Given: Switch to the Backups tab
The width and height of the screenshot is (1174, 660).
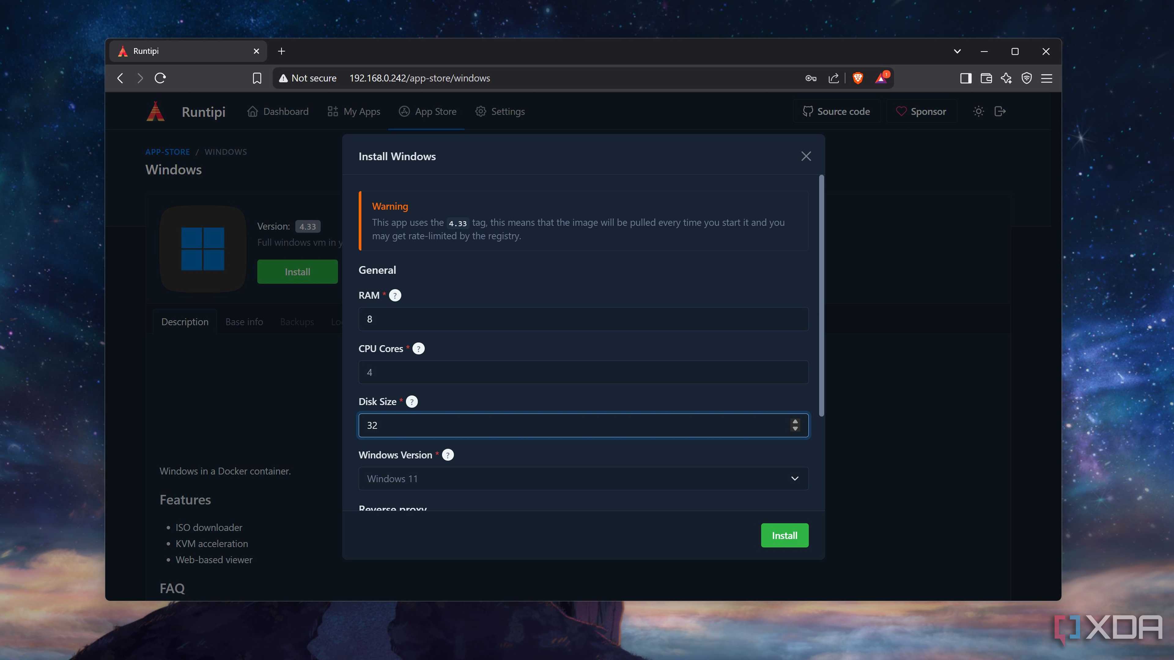Looking at the screenshot, I should tap(297, 321).
